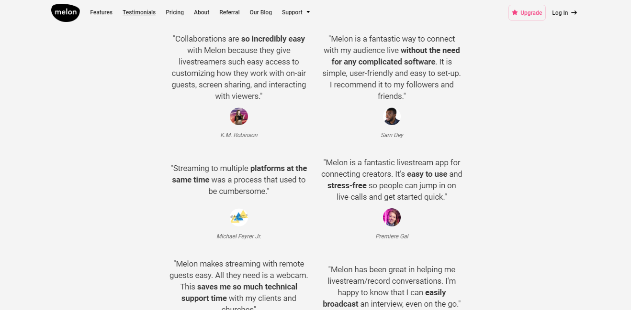Open the Pricing page
This screenshot has width=631, height=310.
(175, 12)
